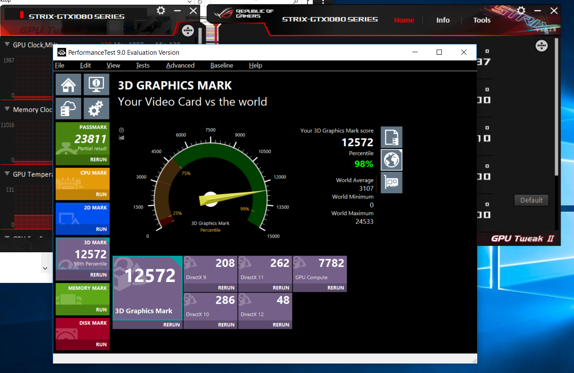Screen dimensions: 574x373
Task: Click the GPU Tweak II vertical scrollbar
Action: click(556, 108)
